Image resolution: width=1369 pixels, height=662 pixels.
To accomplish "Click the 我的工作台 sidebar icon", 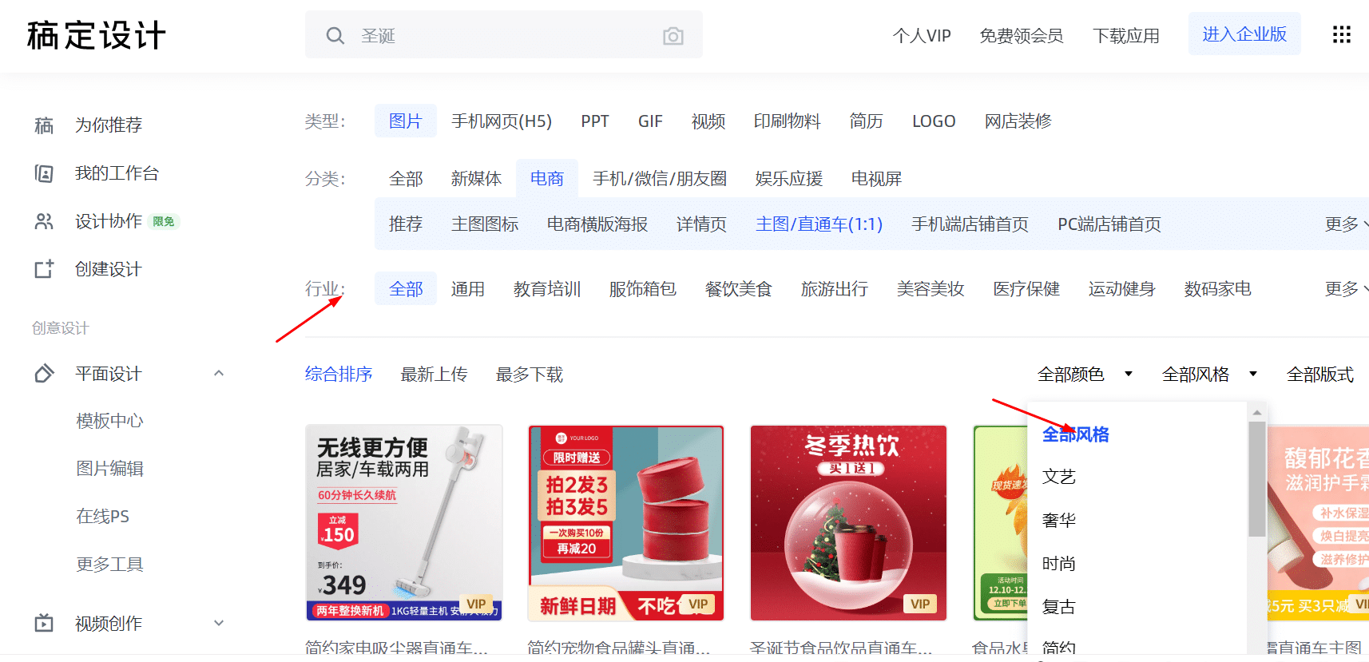I will pos(44,173).
